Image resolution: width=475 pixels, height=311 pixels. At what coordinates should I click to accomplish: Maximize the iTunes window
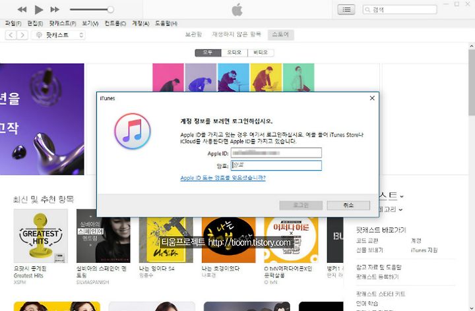[x=457, y=4]
